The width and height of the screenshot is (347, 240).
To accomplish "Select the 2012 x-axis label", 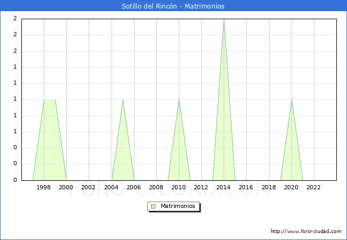I will coord(201,187).
